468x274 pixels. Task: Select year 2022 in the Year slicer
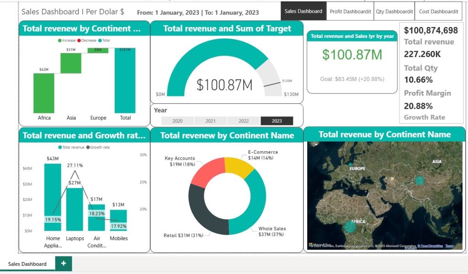(244, 121)
